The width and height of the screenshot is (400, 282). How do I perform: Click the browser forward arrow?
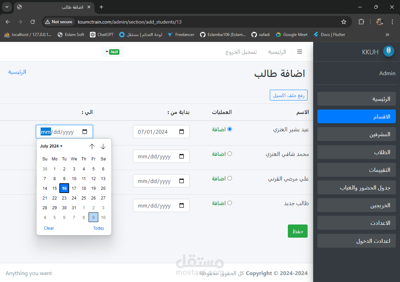[20, 22]
